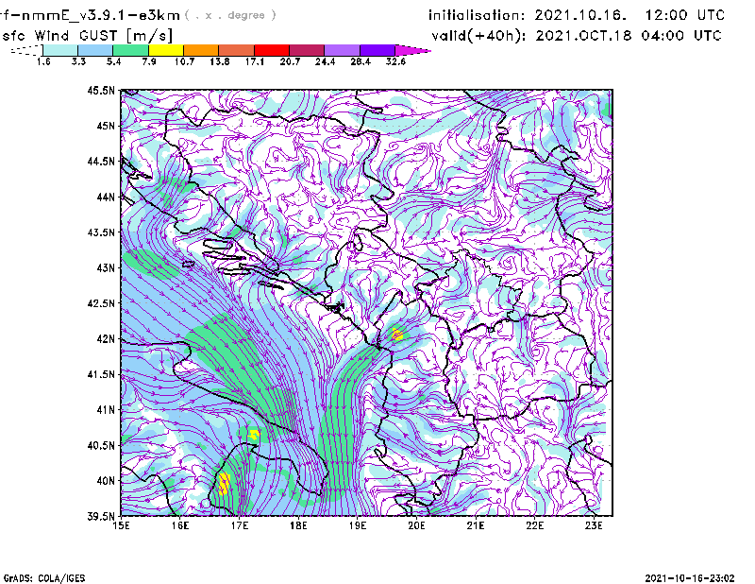Click the 'valid(+40h): 2021.OCT.18 04:00 UTC' line
The width and height of the screenshot is (755, 584).
[x=577, y=36]
